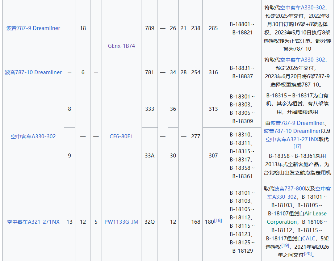The image size is (335, 261).
Task: Select the 789 code cell
Action: click(150, 28)
